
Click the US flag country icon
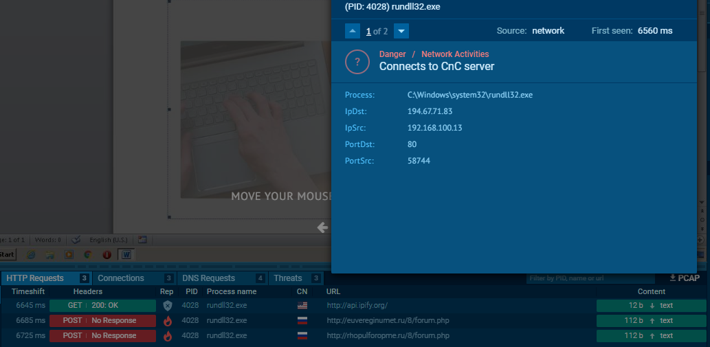click(x=302, y=306)
